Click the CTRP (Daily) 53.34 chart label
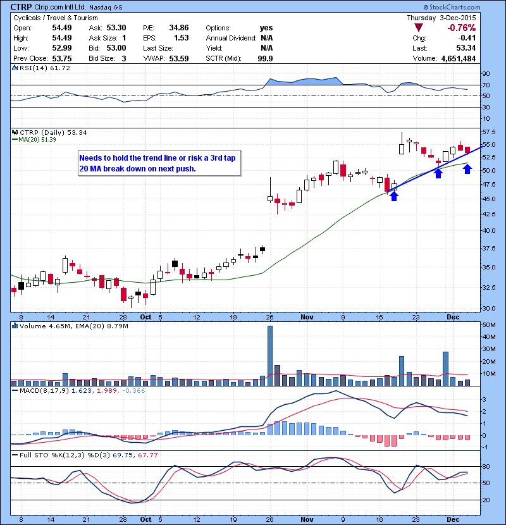Screen dimensions: 506x525 point(53,133)
